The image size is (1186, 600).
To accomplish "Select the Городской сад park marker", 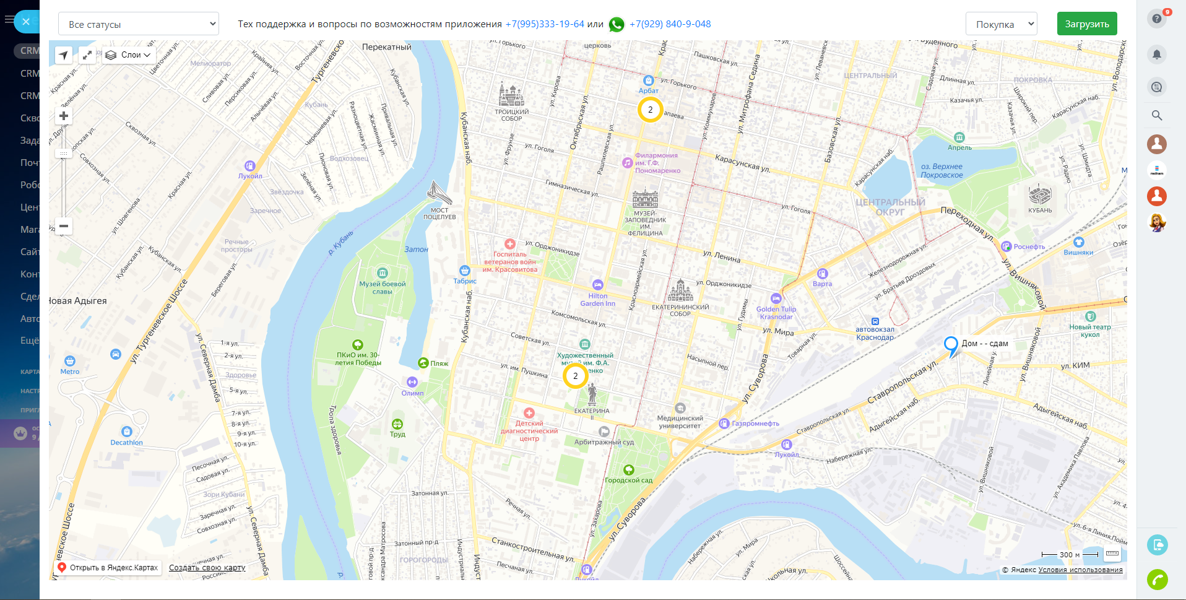I will [629, 470].
